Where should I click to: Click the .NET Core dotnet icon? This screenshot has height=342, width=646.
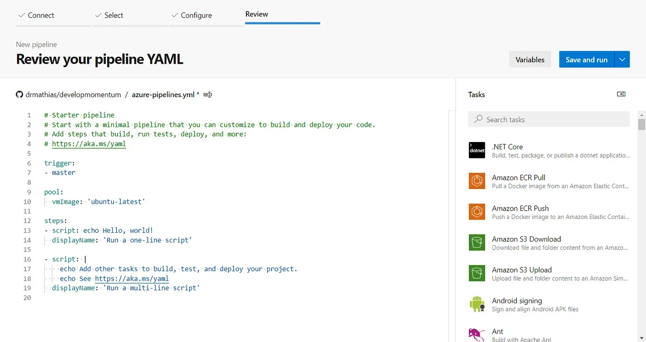(x=477, y=150)
